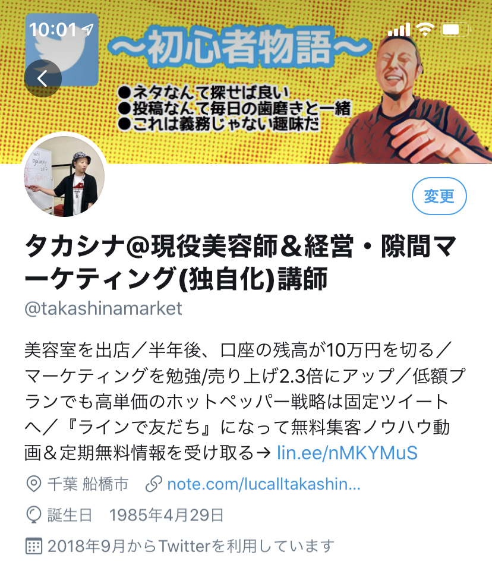Open the round profile avatar photo
Screen dimensions: 492x571
(64, 176)
